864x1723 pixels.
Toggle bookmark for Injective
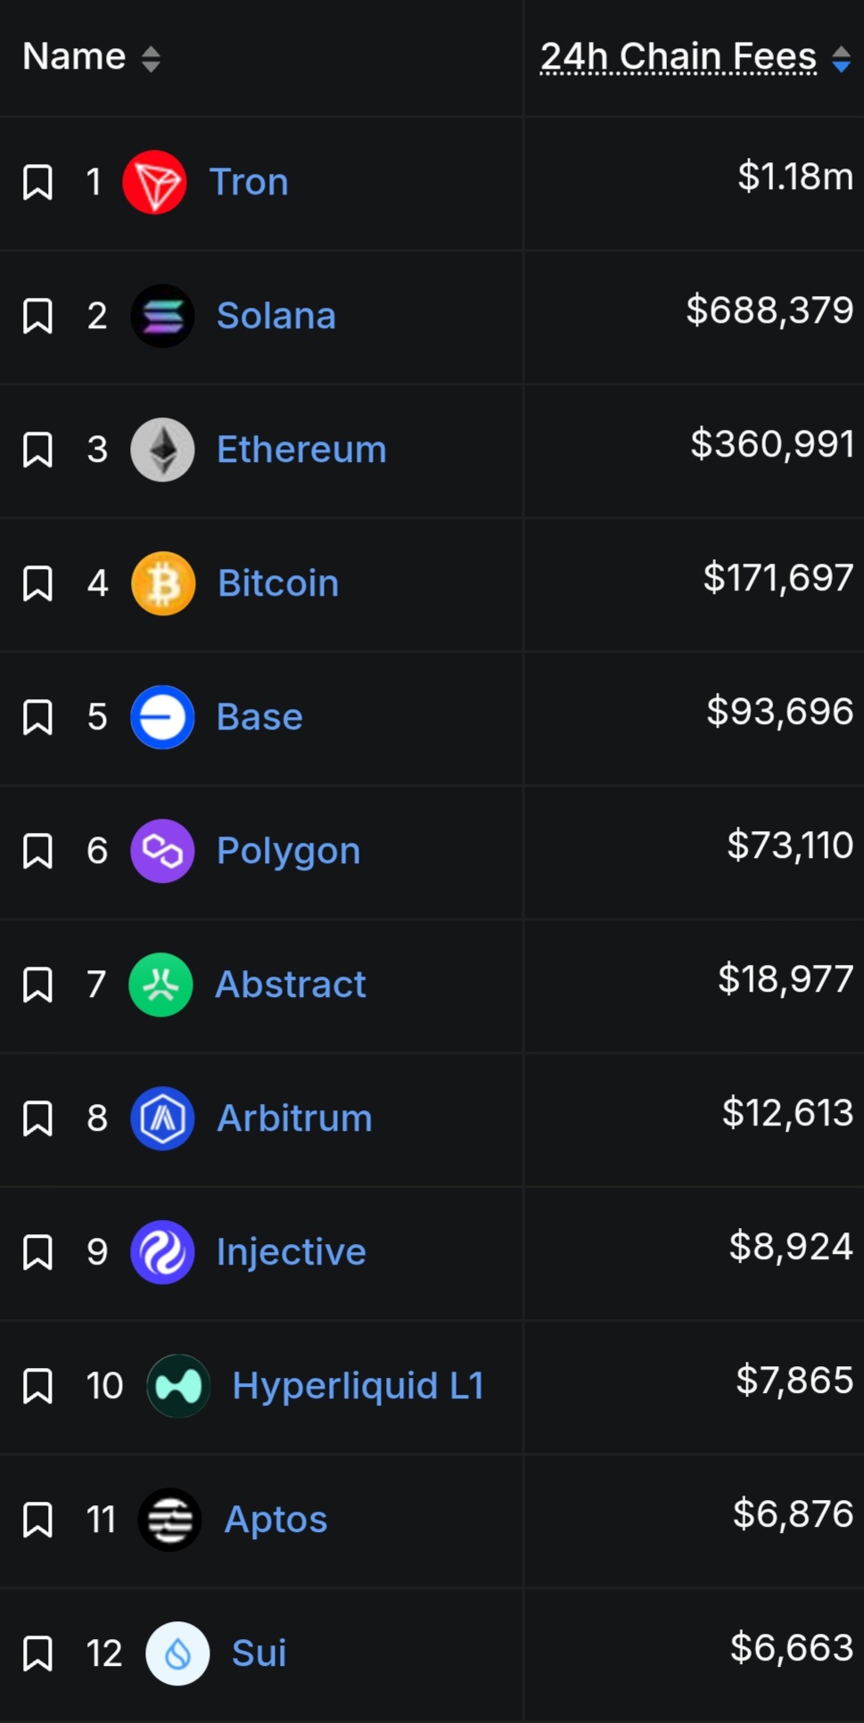37,1253
